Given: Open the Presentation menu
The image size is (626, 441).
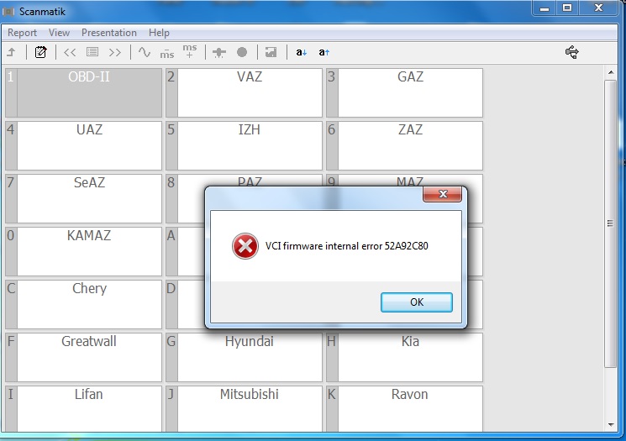Looking at the screenshot, I should [x=109, y=33].
